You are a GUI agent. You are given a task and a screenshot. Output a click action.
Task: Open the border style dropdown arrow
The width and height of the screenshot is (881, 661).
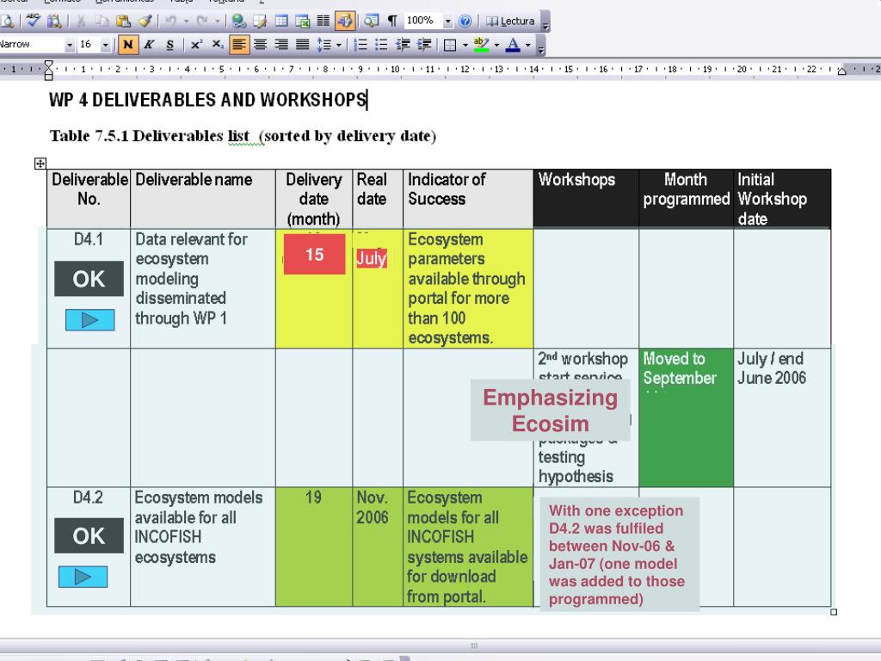click(x=465, y=45)
